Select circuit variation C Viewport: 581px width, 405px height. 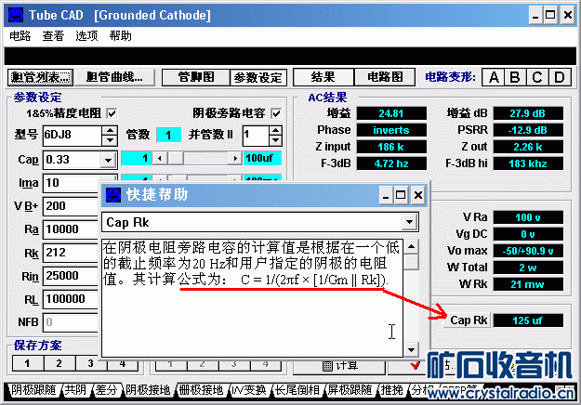coord(537,77)
